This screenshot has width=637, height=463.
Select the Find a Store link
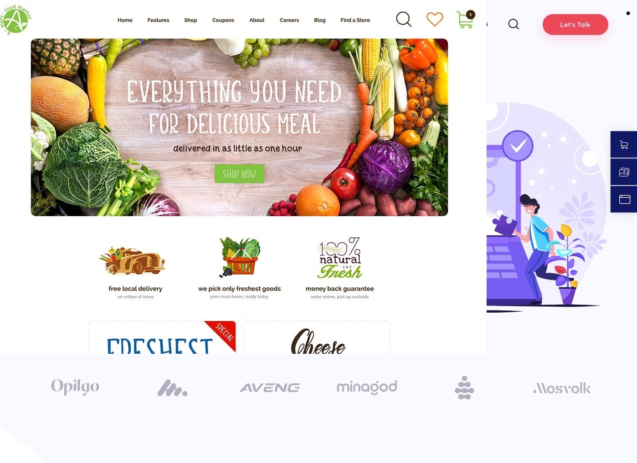point(355,20)
